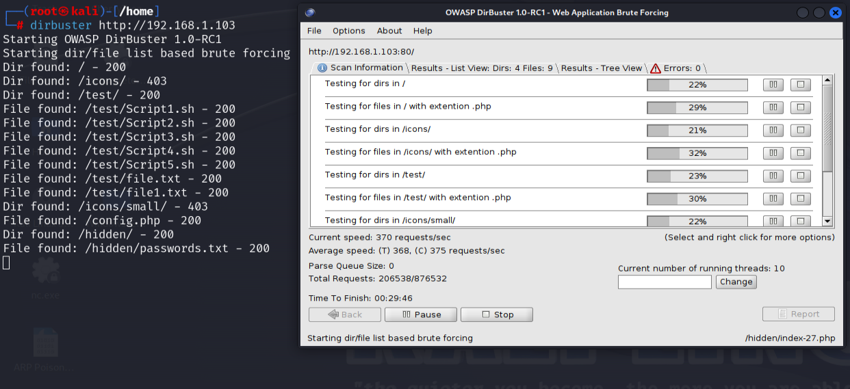Click the scan list scrollbar down arrow
850x389 pixels.
tap(827, 222)
